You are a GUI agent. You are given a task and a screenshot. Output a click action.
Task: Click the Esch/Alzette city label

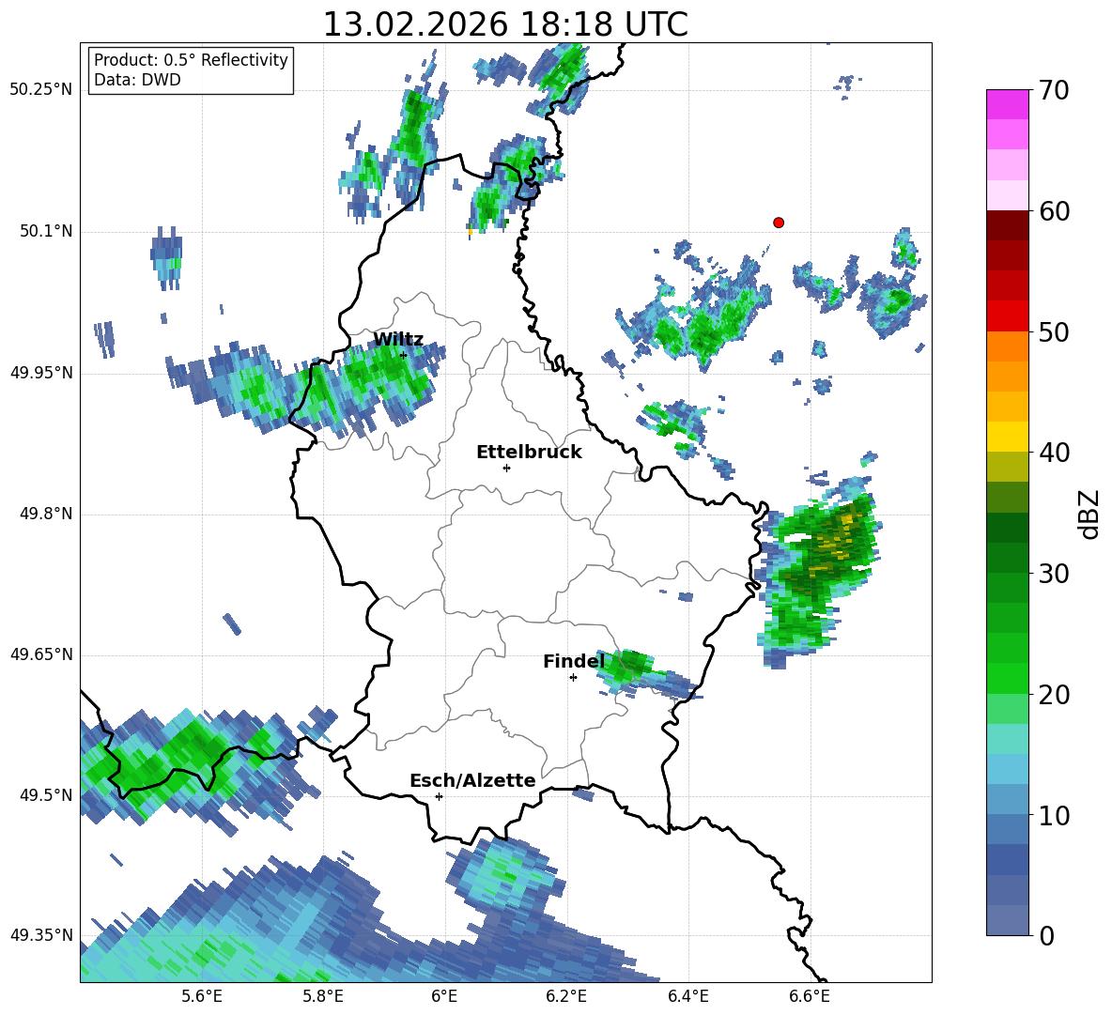pyautogui.click(x=472, y=780)
